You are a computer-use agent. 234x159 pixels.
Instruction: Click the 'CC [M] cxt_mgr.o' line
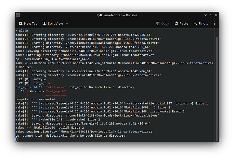coord(34,83)
